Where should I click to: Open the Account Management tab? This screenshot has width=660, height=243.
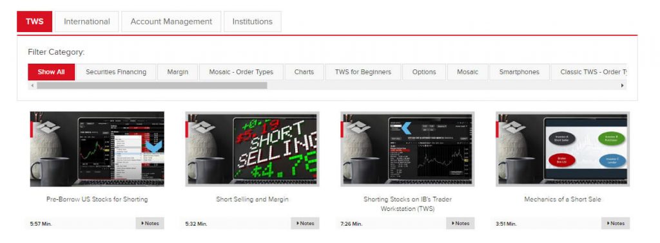point(171,21)
